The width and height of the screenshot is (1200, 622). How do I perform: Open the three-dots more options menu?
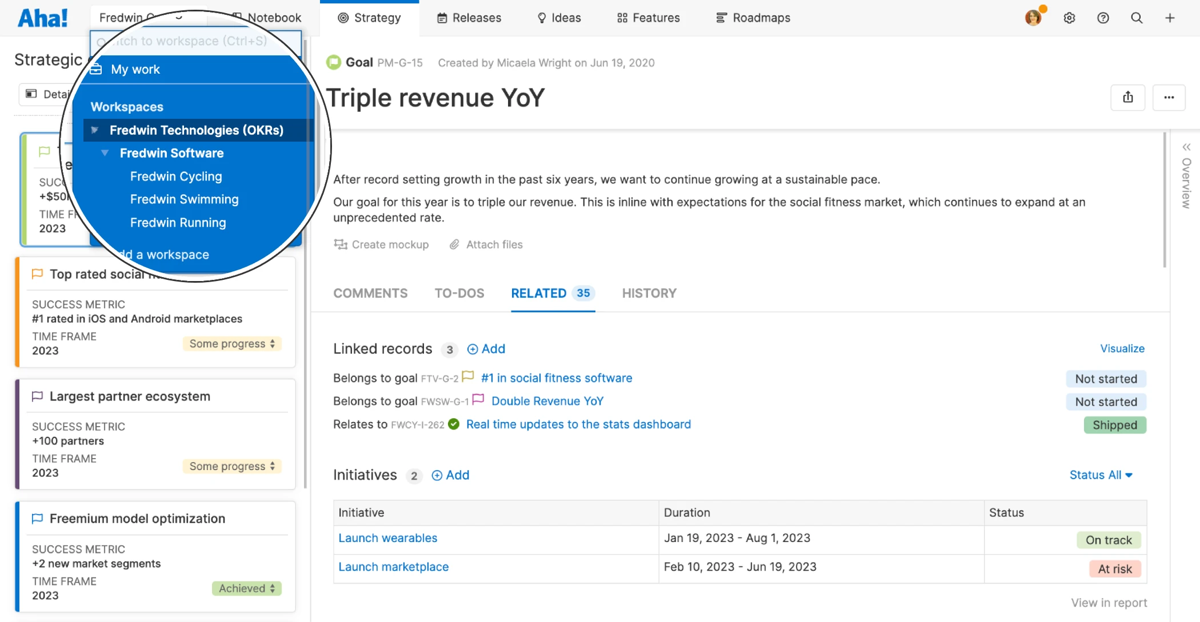click(1169, 97)
